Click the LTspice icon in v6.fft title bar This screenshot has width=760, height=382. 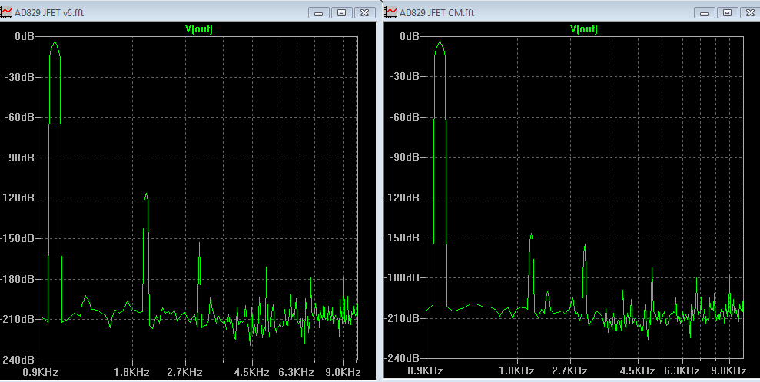pos(5,12)
